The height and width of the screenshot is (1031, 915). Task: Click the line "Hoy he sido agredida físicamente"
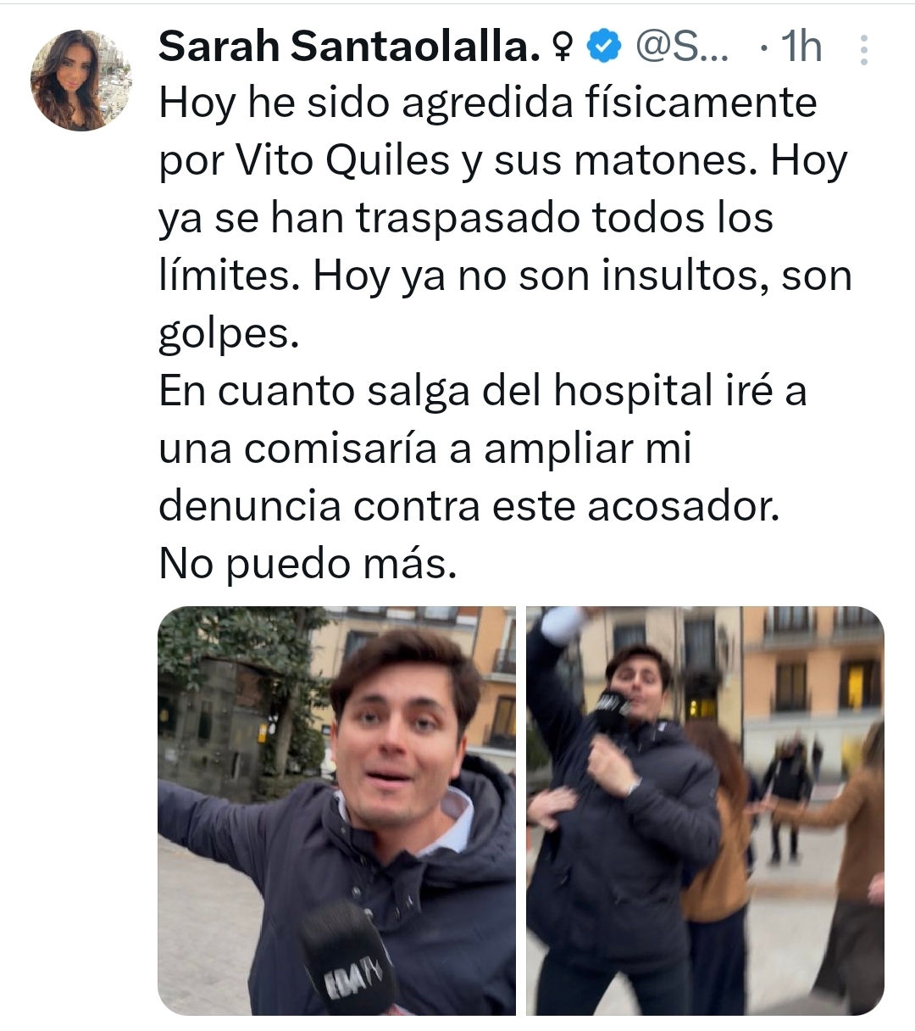(487, 104)
